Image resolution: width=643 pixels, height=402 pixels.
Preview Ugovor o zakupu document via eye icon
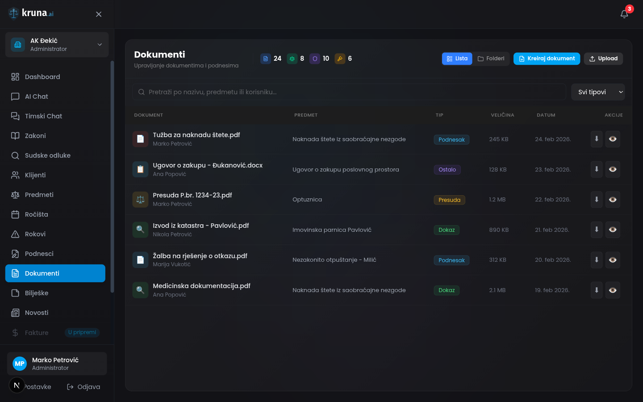(613, 169)
